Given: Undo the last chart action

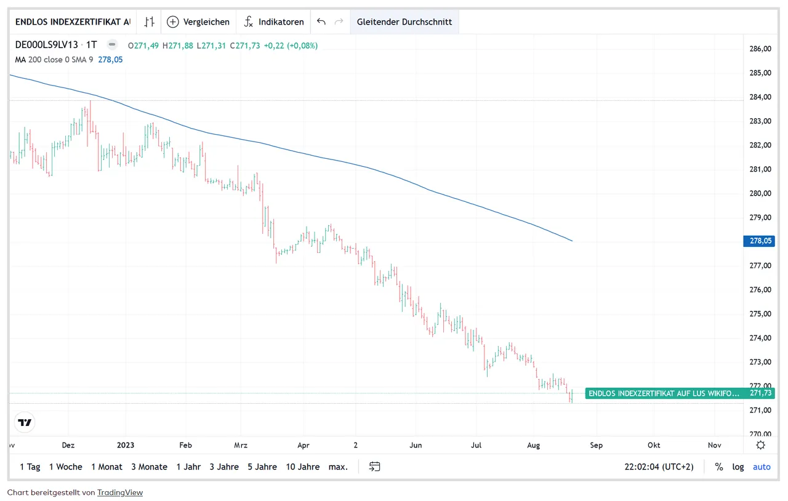Looking at the screenshot, I should (x=321, y=22).
